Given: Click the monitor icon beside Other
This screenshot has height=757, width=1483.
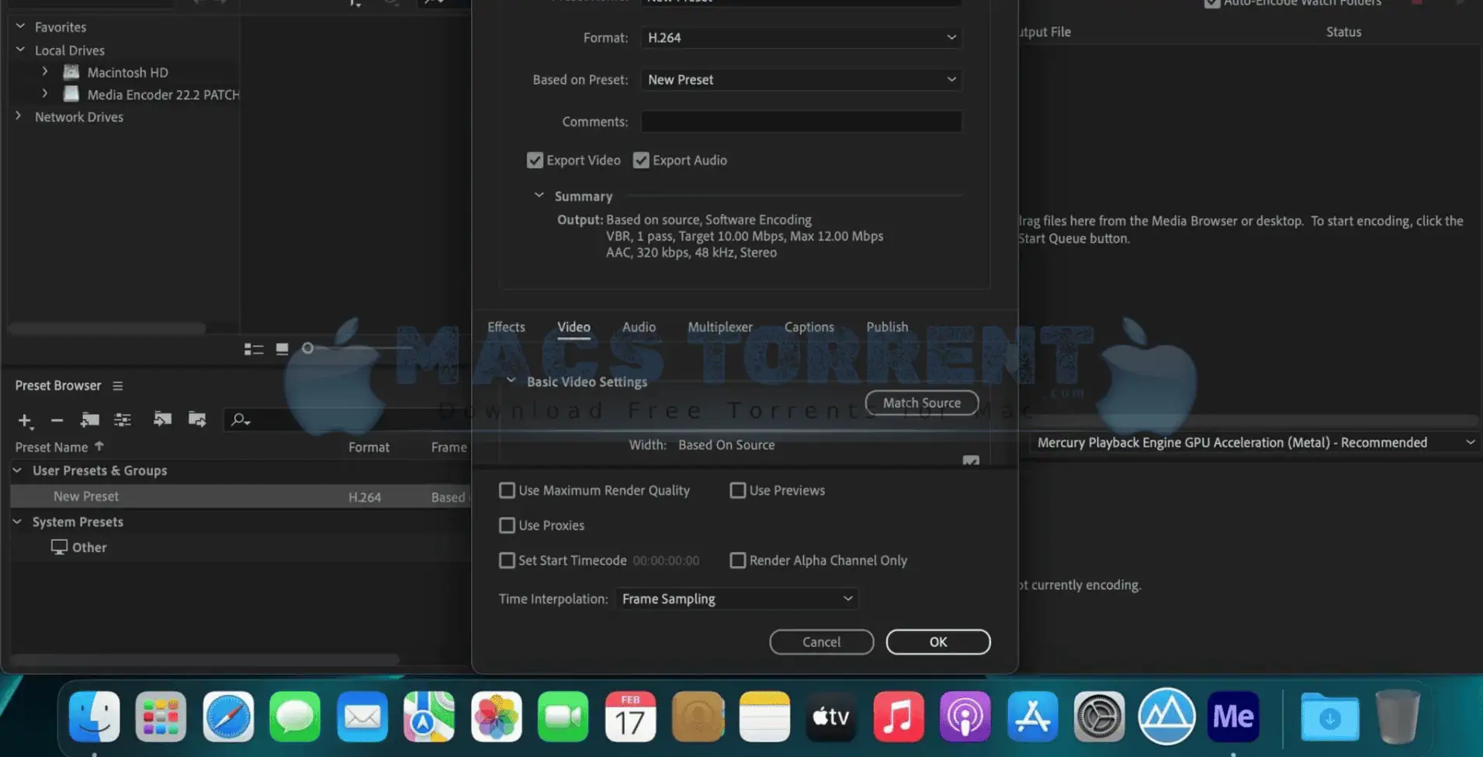Looking at the screenshot, I should click(59, 547).
